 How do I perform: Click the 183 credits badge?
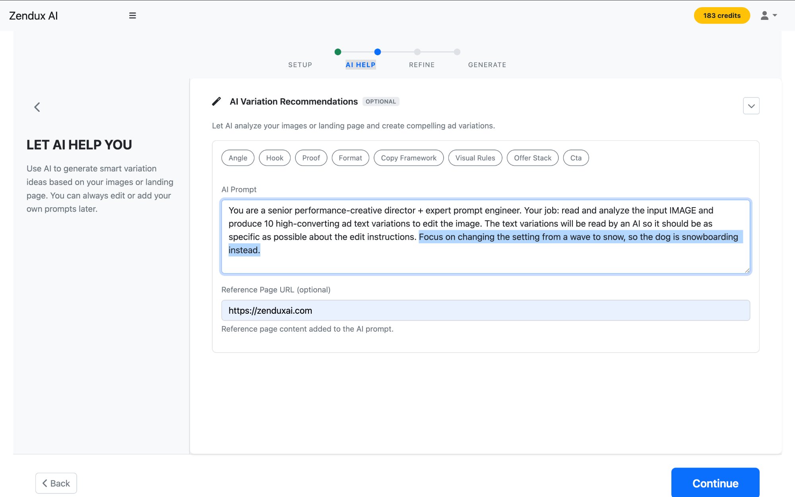coord(722,16)
